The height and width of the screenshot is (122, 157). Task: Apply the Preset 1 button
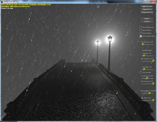click(147, 19)
